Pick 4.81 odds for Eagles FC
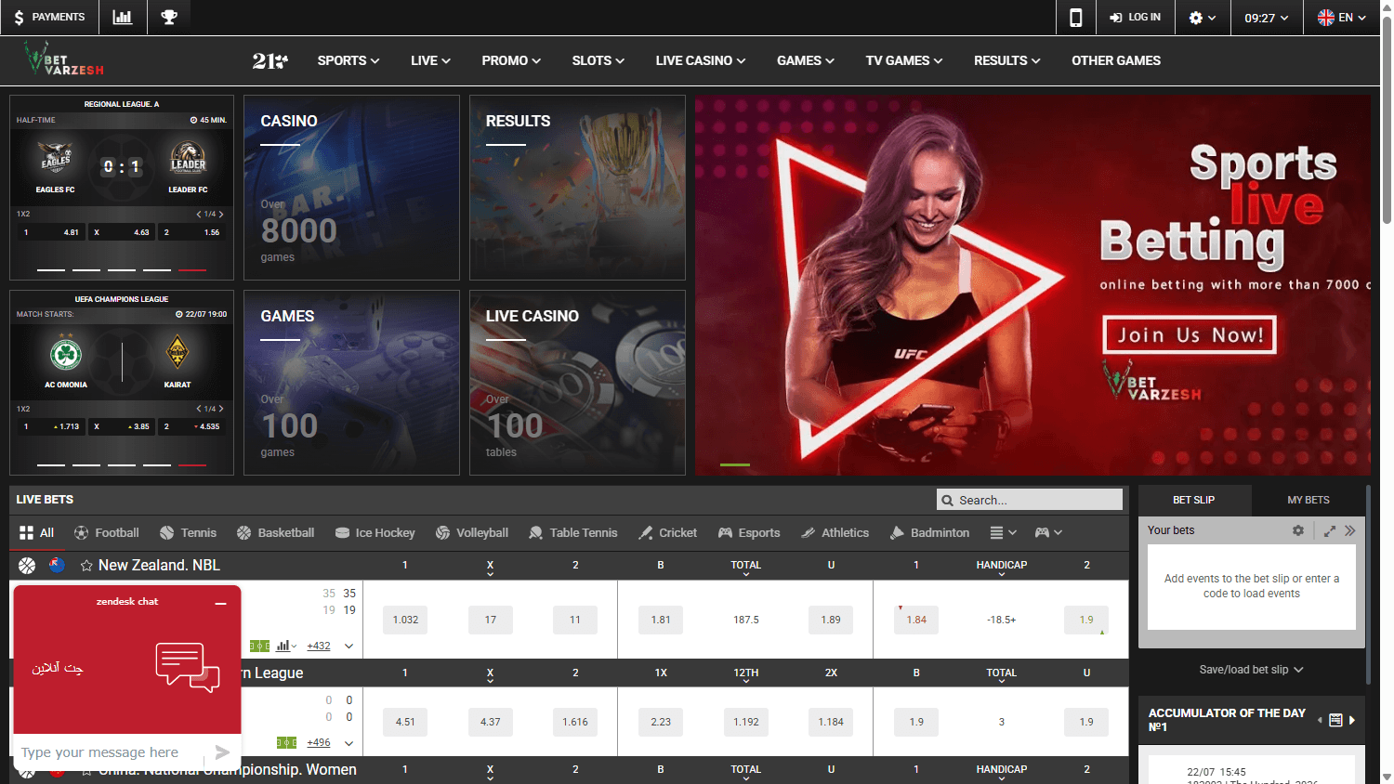This screenshot has height=784, width=1394. (x=49, y=232)
